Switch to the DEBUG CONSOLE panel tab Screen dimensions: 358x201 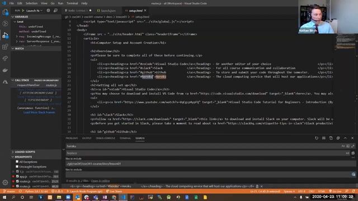[105, 138]
